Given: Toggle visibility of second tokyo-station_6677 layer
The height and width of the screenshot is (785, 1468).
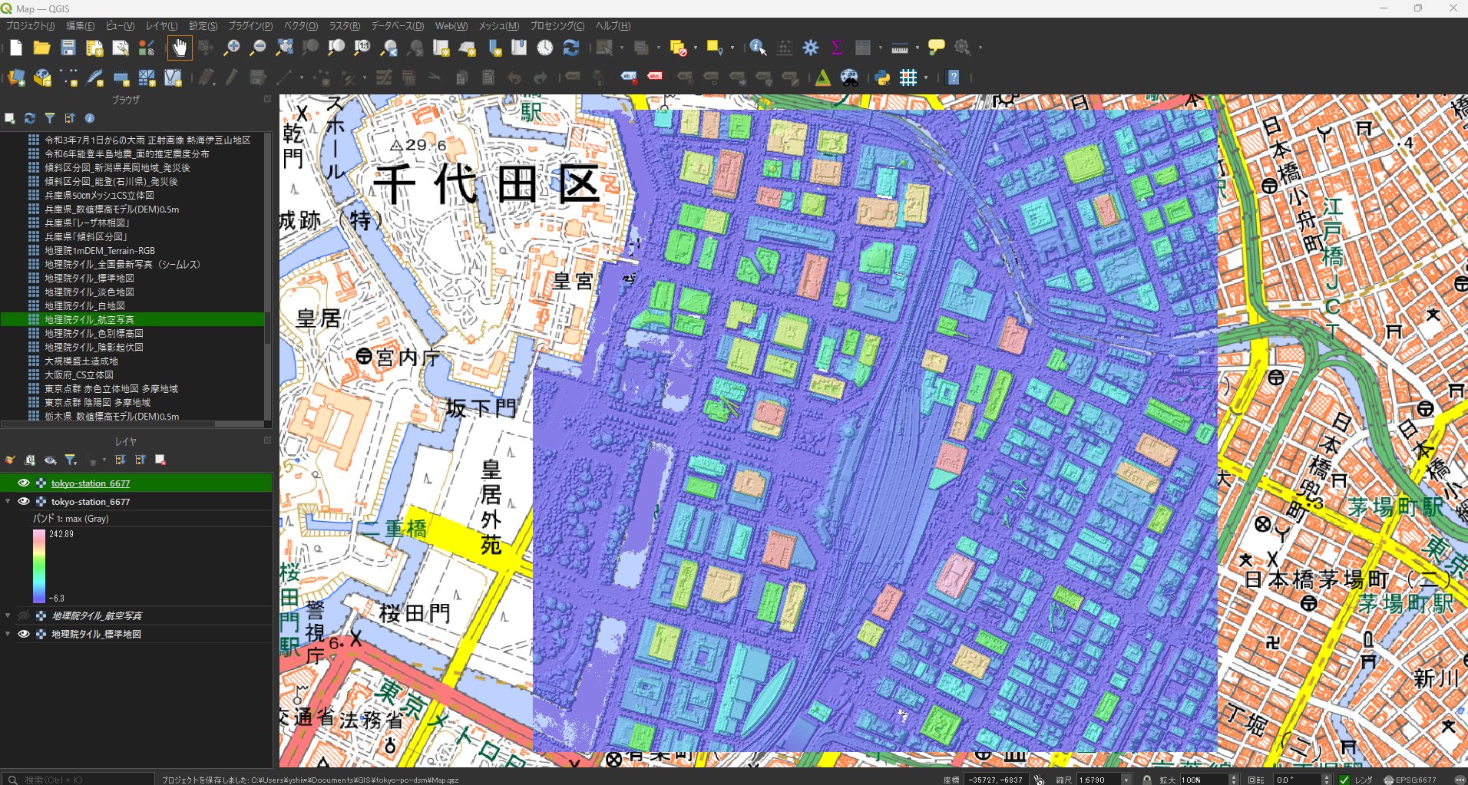Looking at the screenshot, I should click(24, 501).
